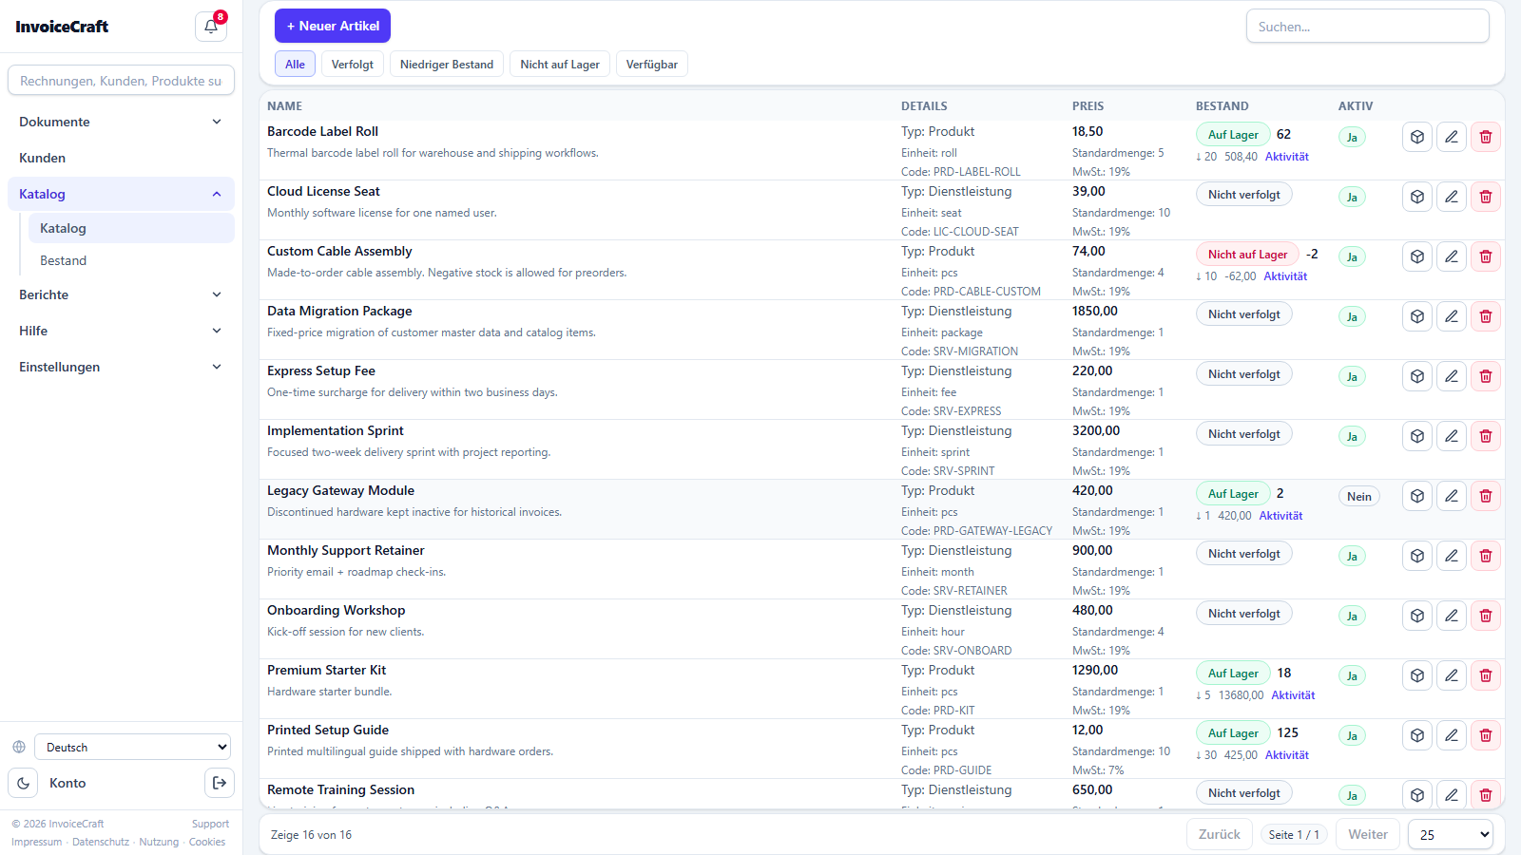
Task: Open stock box icon for Custom Cable Assembly
Action: (x=1417, y=256)
